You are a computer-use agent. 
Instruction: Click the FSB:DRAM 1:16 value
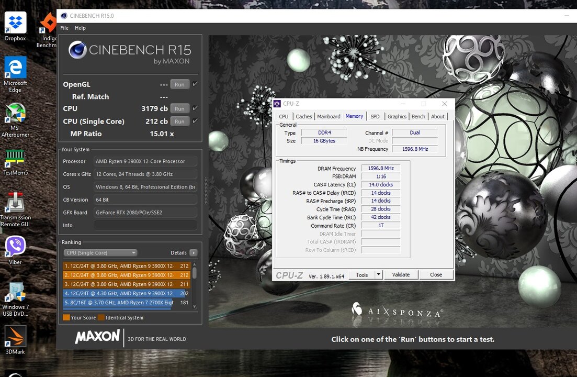point(381,176)
